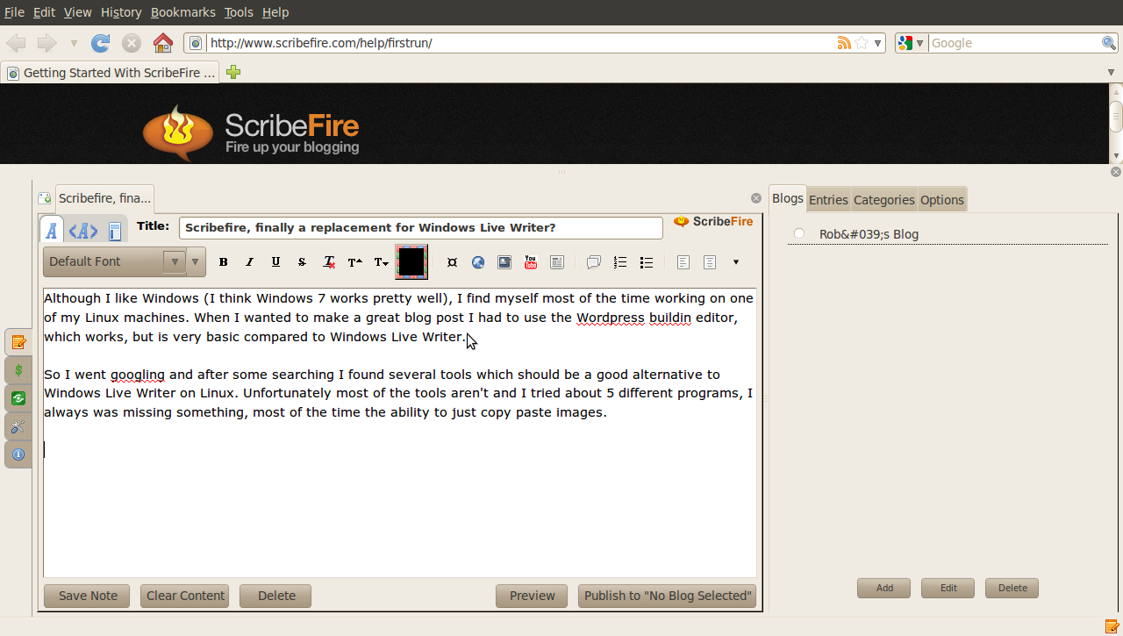Click the post Title field
Image resolution: width=1123 pixels, height=636 pixels.
pyautogui.click(x=421, y=227)
